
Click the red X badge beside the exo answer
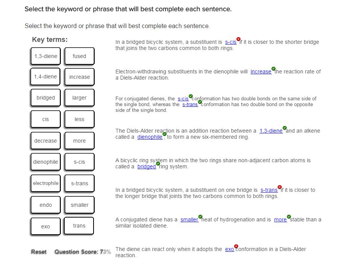235,247
